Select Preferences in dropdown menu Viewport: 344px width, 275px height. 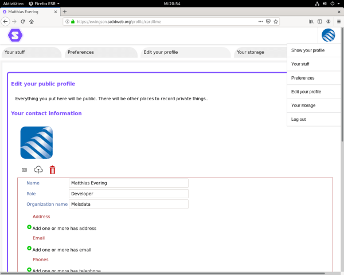[314, 78]
